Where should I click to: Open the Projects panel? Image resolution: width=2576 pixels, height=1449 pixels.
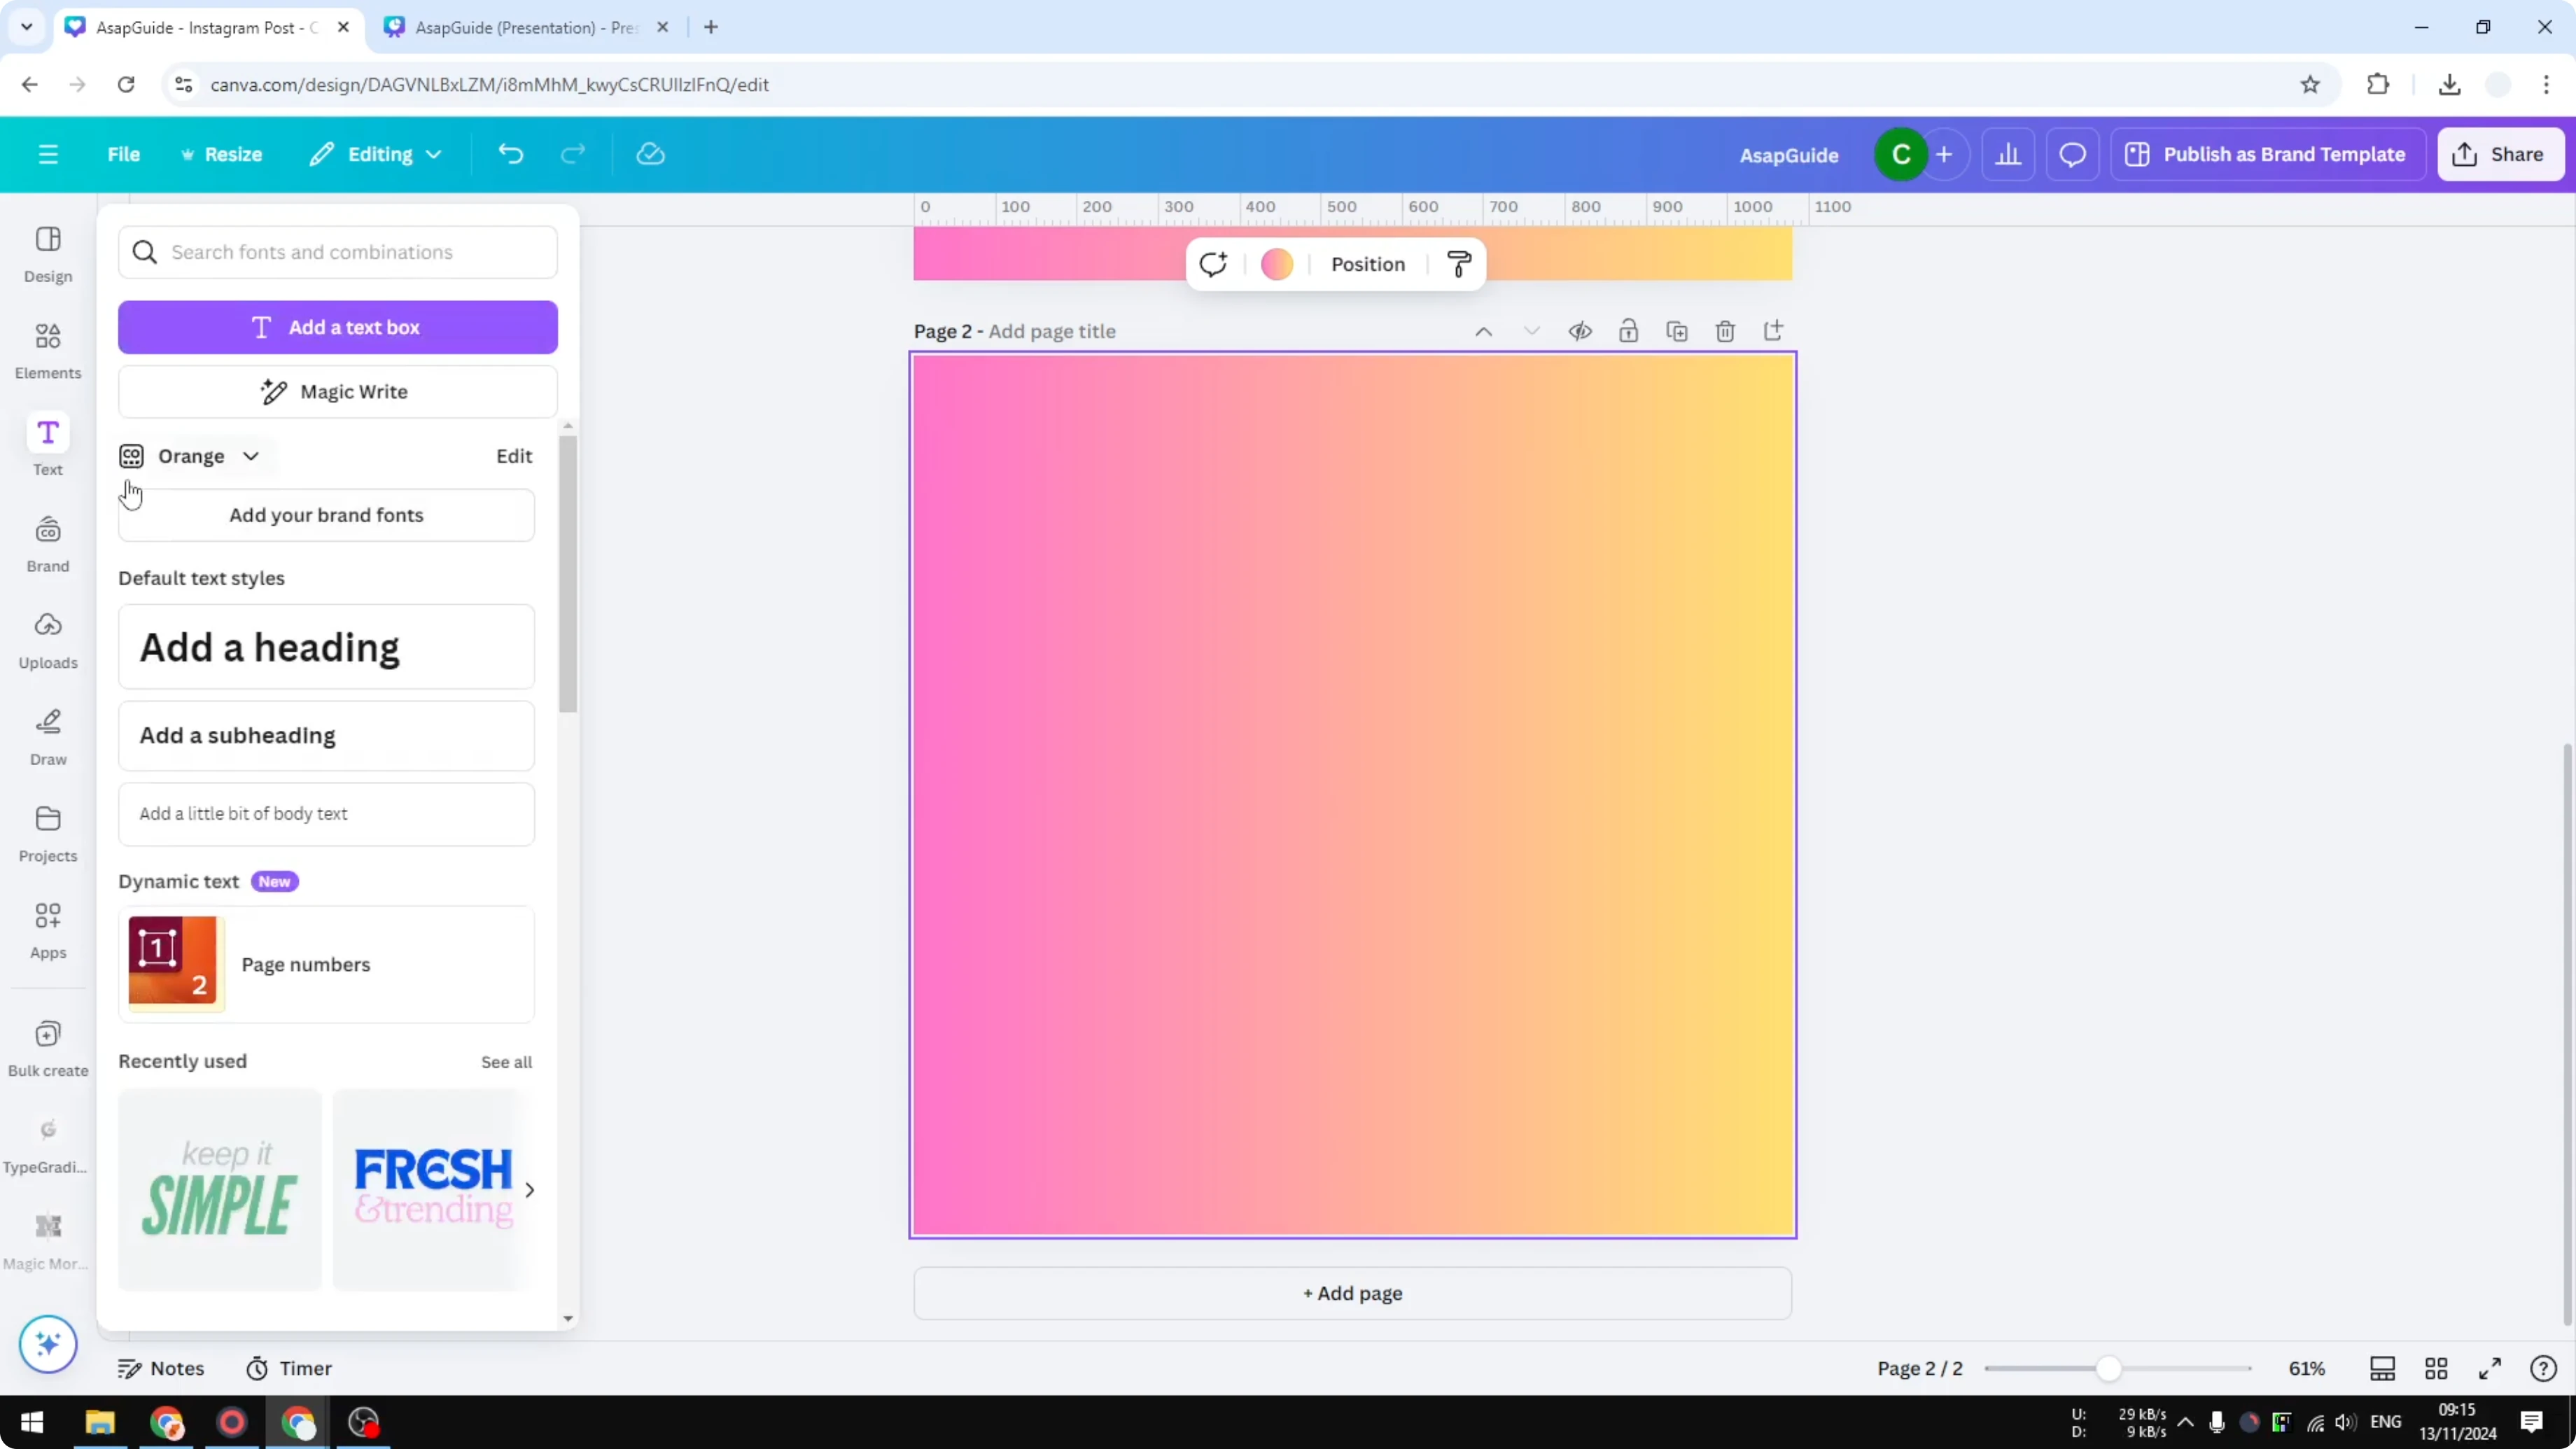(47, 830)
